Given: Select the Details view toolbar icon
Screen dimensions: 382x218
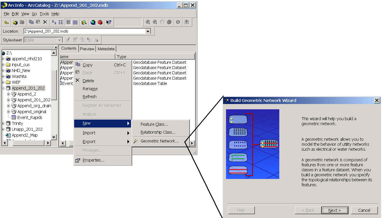Looking at the screenshot, I should click(68, 22).
